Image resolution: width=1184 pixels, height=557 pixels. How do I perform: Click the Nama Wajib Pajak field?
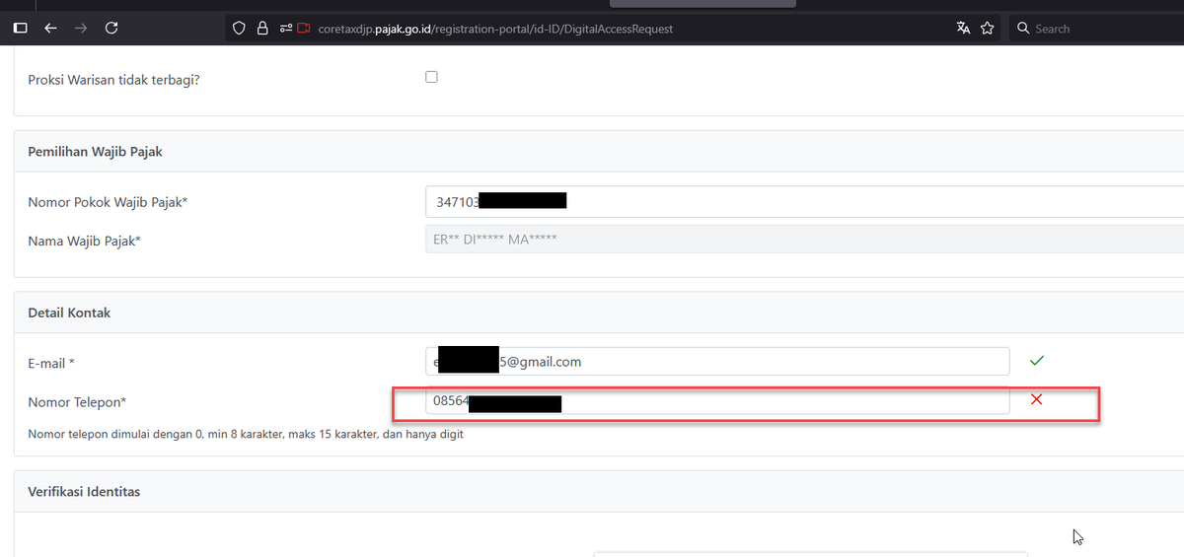tap(804, 240)
